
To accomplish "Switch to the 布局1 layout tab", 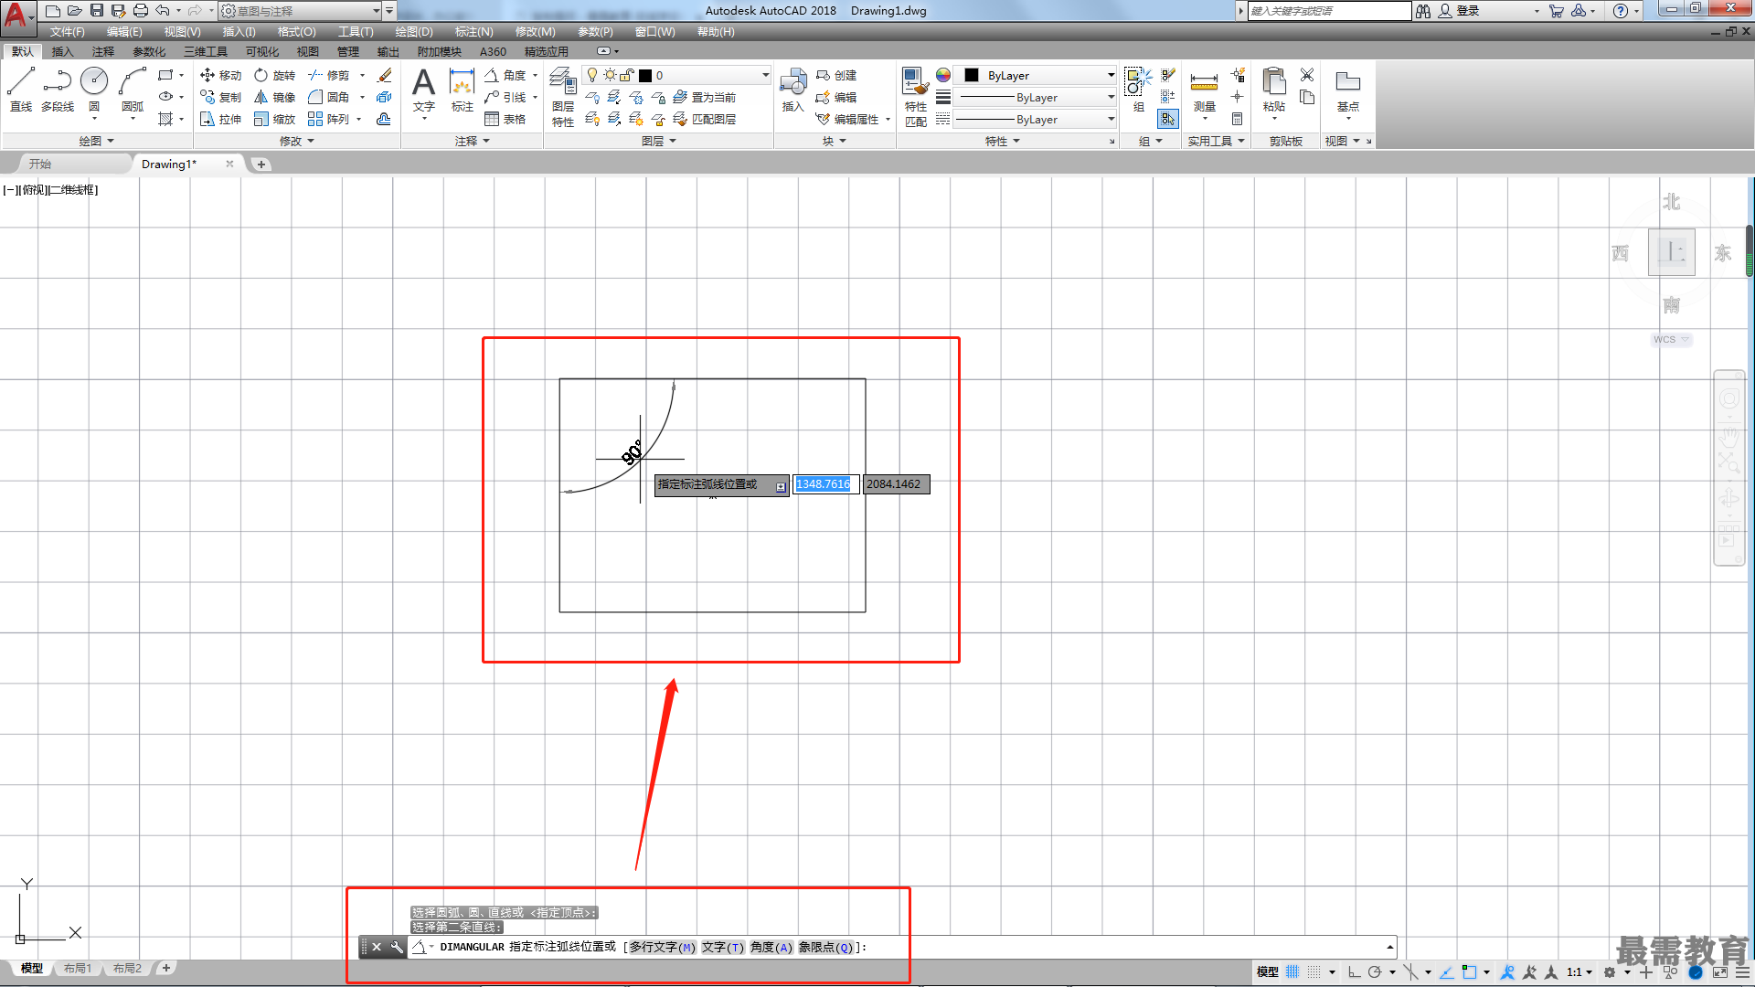I will [78, 969].
